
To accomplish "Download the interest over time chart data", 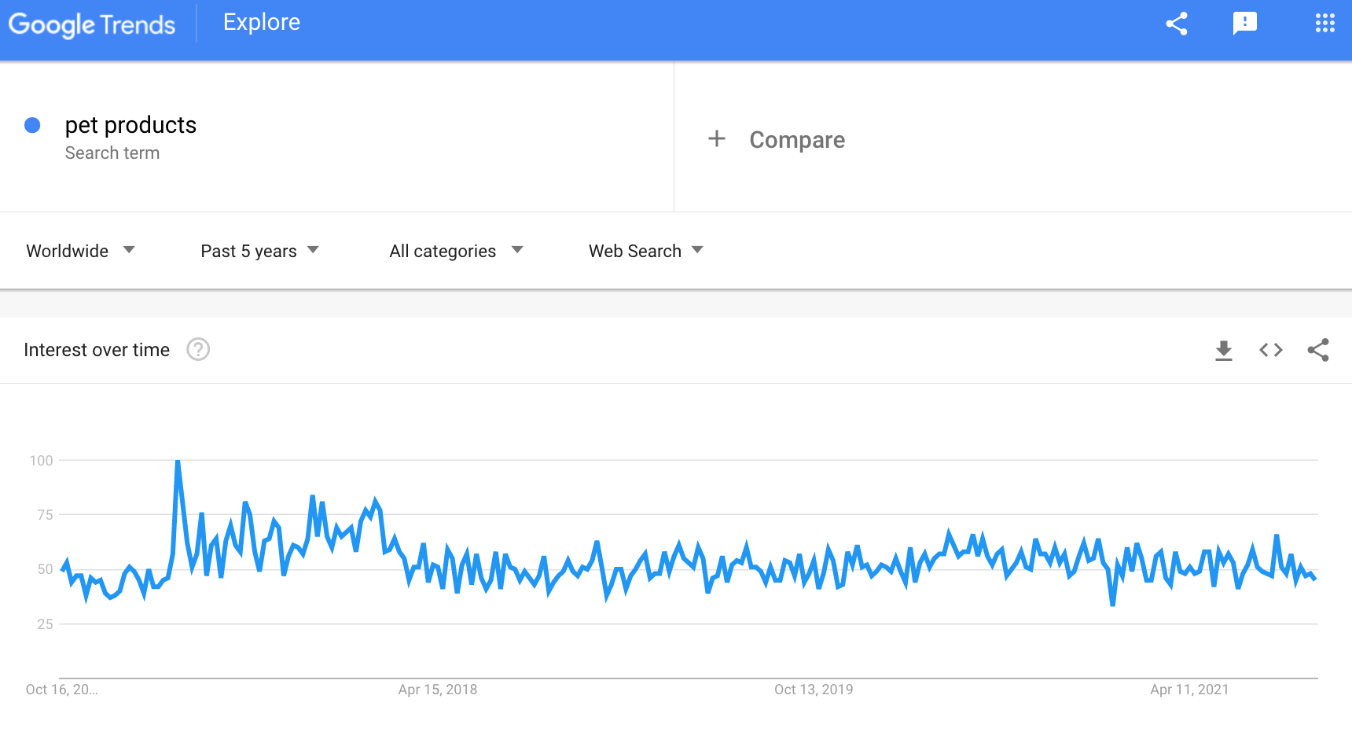I will [1223, 350].
